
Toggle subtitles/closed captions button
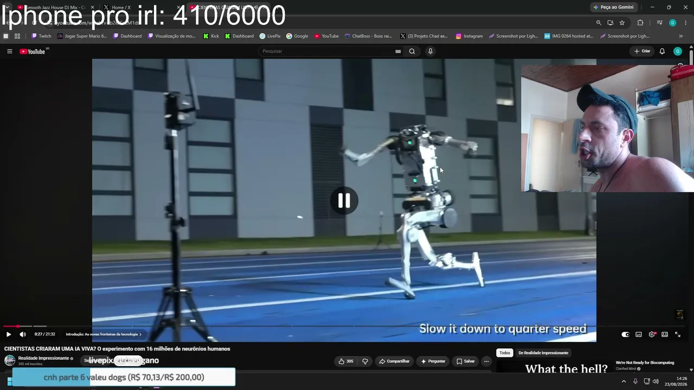point(639,335)
